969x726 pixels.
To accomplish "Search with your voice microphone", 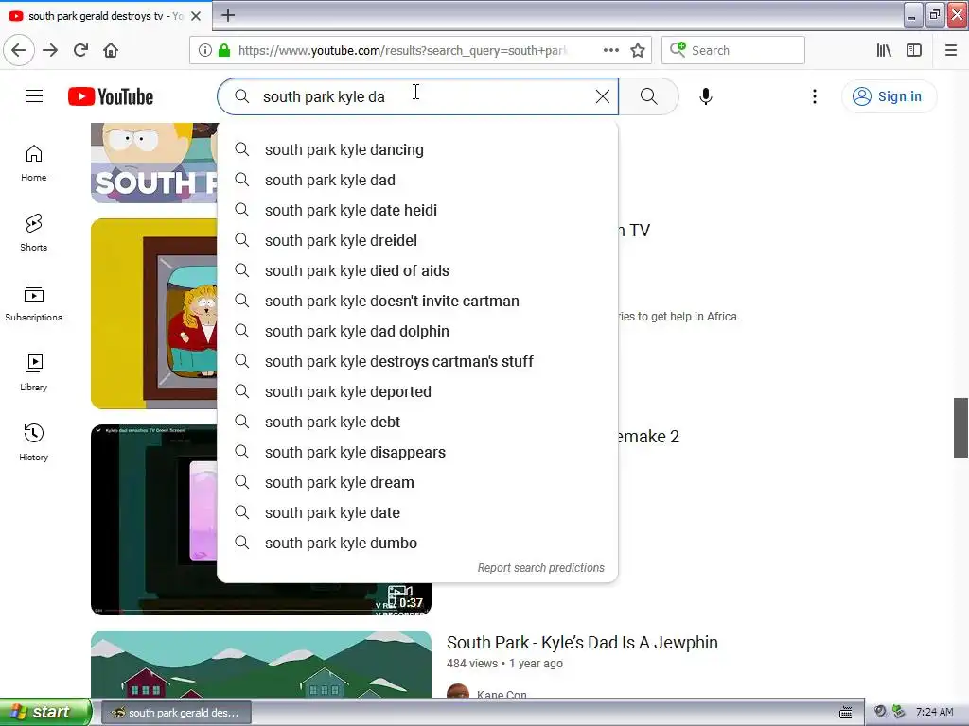I will (706, 96).
